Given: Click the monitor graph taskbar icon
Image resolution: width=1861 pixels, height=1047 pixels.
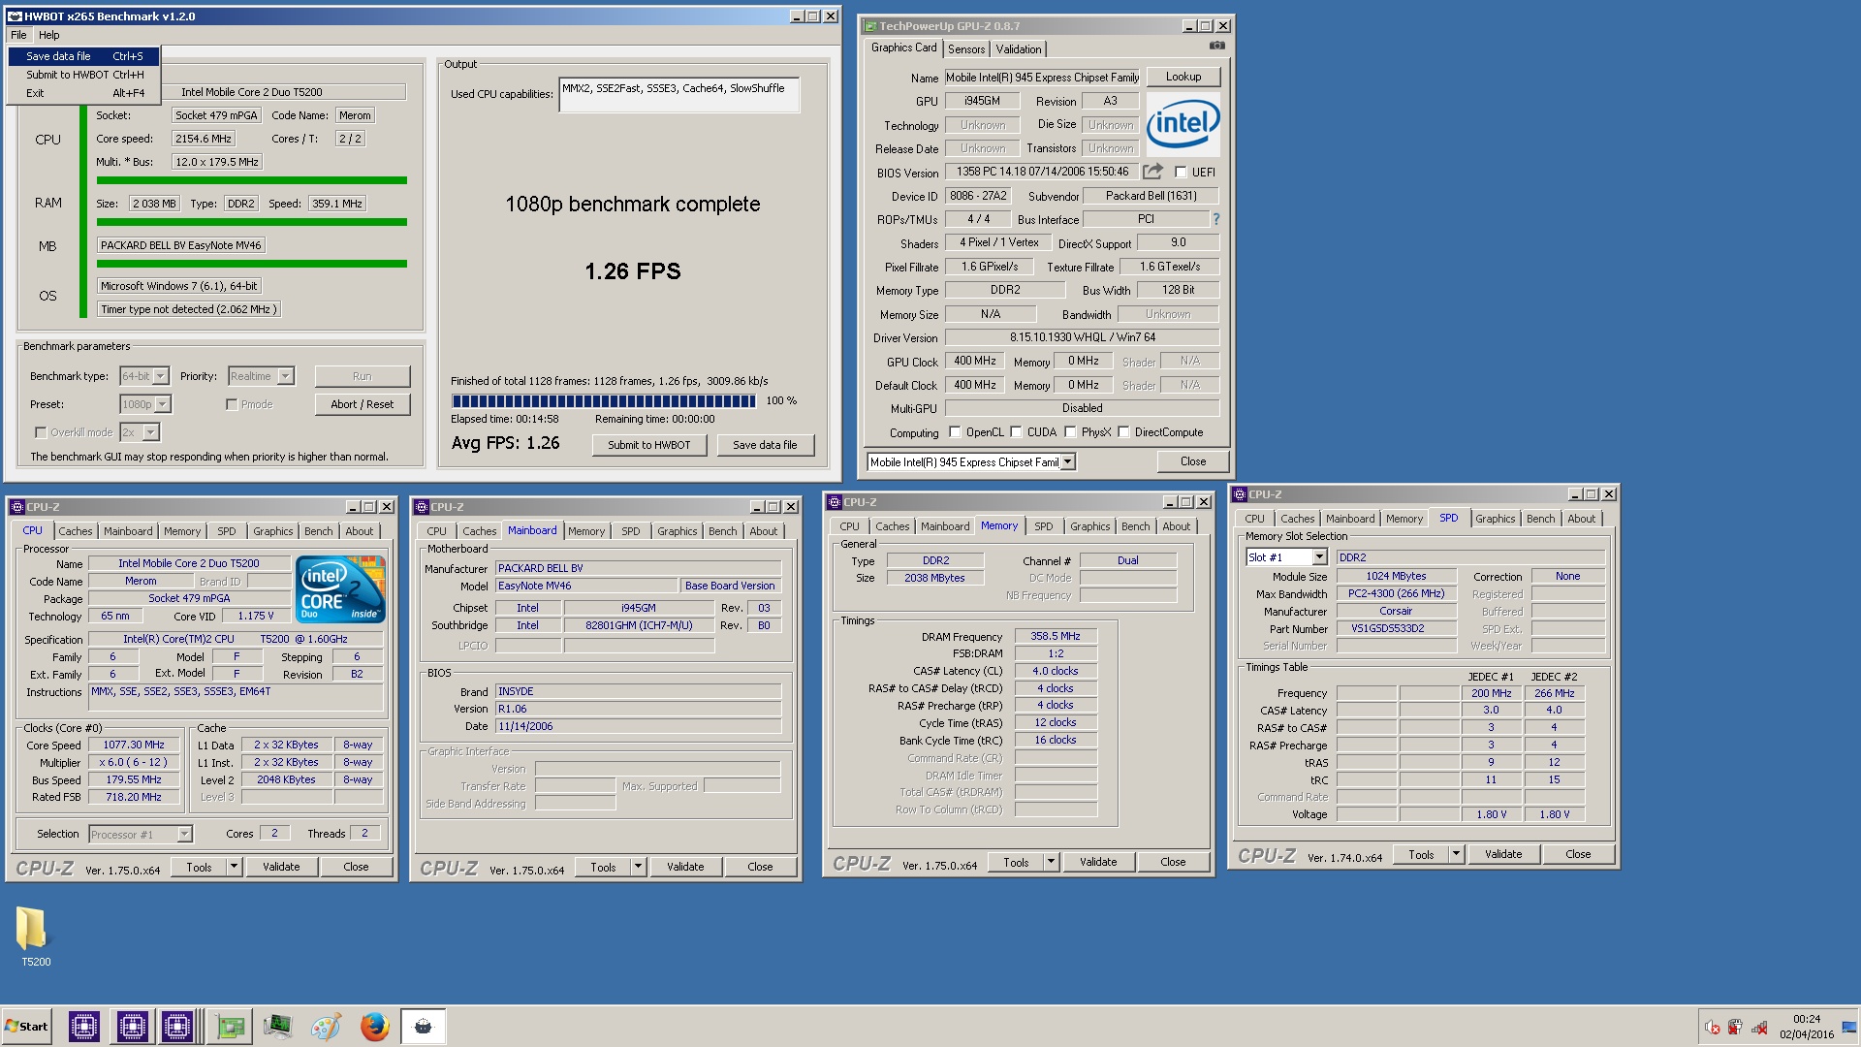Looking at the screenshot, I should click(277, 1027).
